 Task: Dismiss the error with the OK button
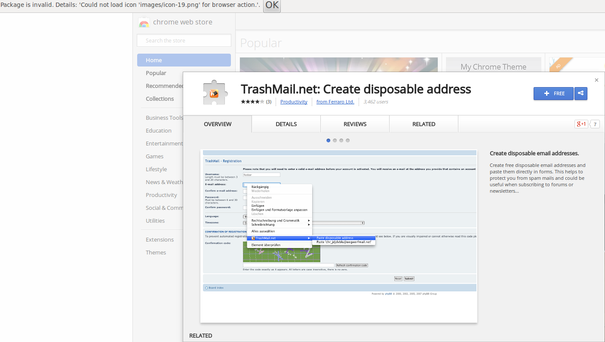point(272,6)
